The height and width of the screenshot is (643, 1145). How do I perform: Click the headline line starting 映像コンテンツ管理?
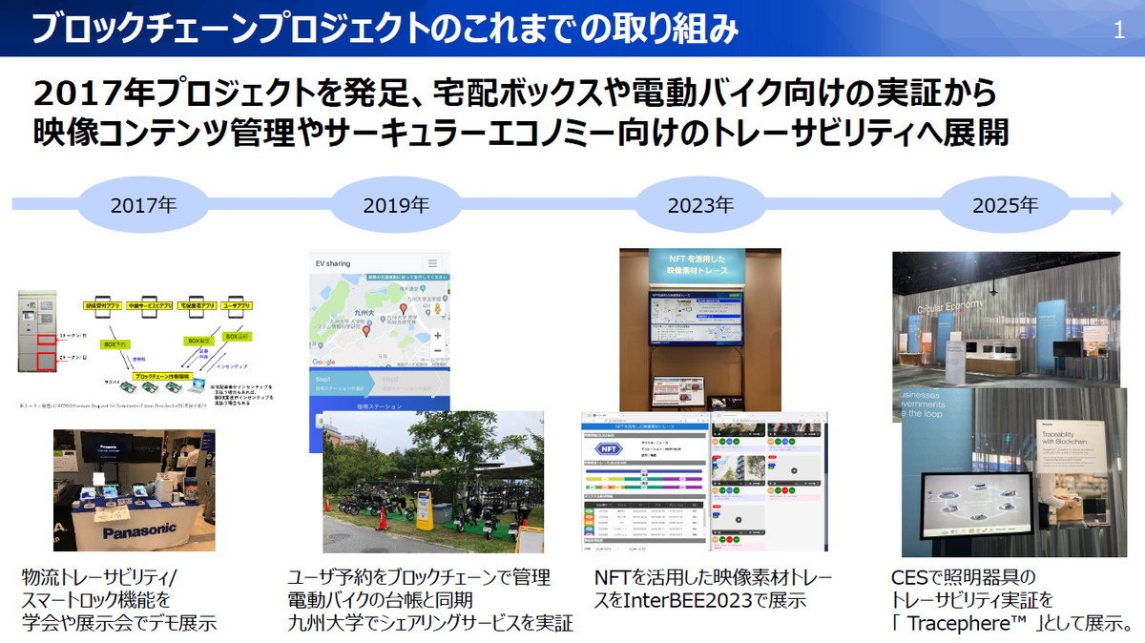click(520, 132)
